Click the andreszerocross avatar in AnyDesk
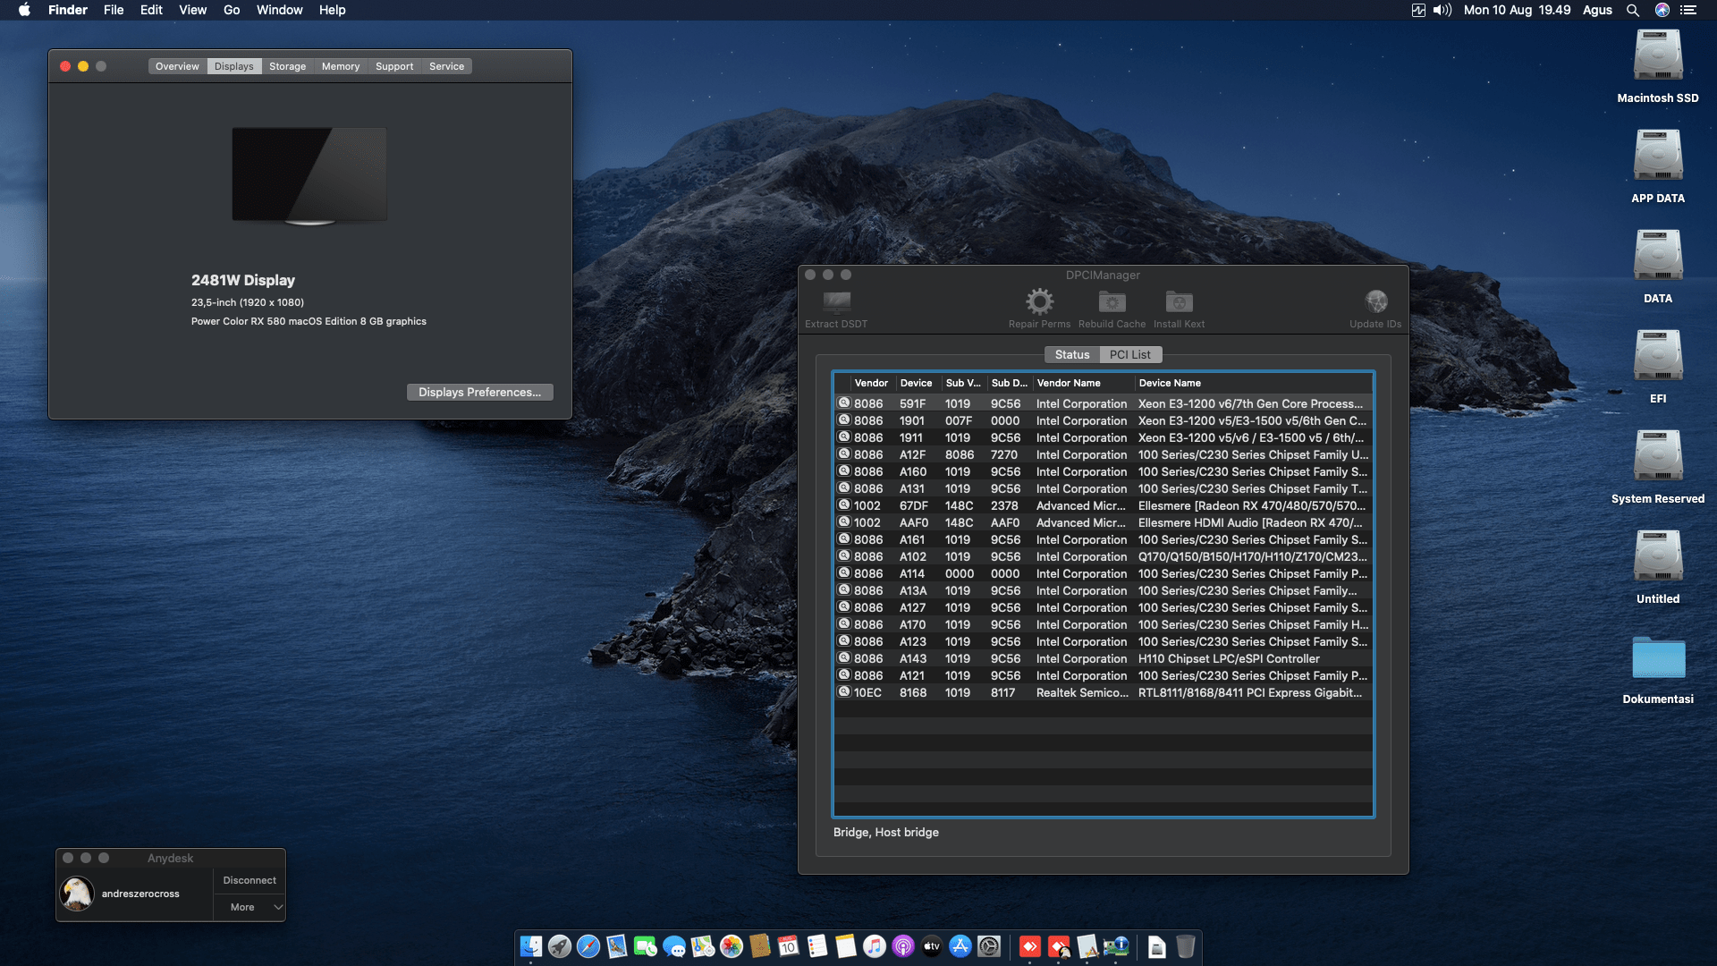This screenshot has height=966, width=1717. click(x=77, y=894)
